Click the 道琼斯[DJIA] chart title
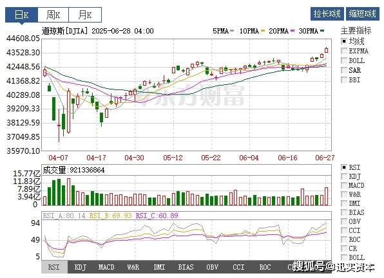This screenshot has width=384, height=278. click(x=64, y=31)
